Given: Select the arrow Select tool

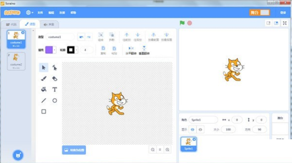Looking at the screenshot, I should (44, 68).
